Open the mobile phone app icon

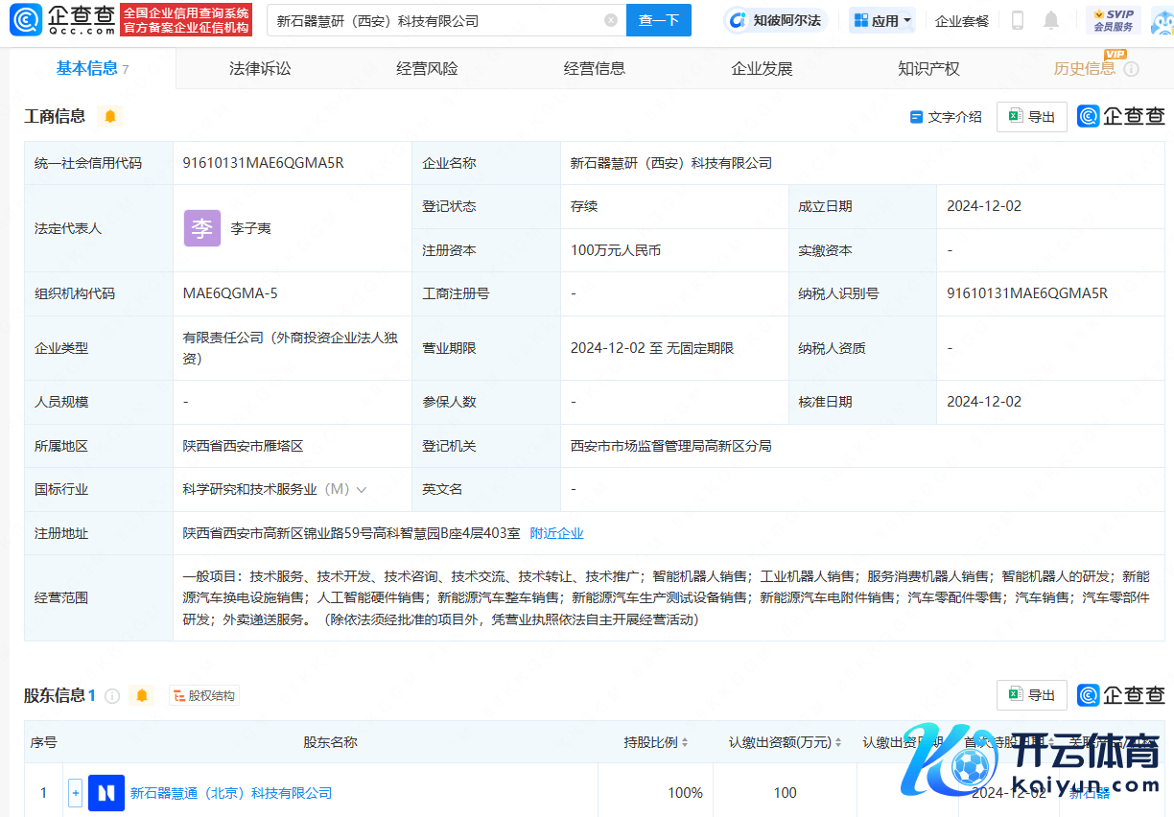(1018, 20)
